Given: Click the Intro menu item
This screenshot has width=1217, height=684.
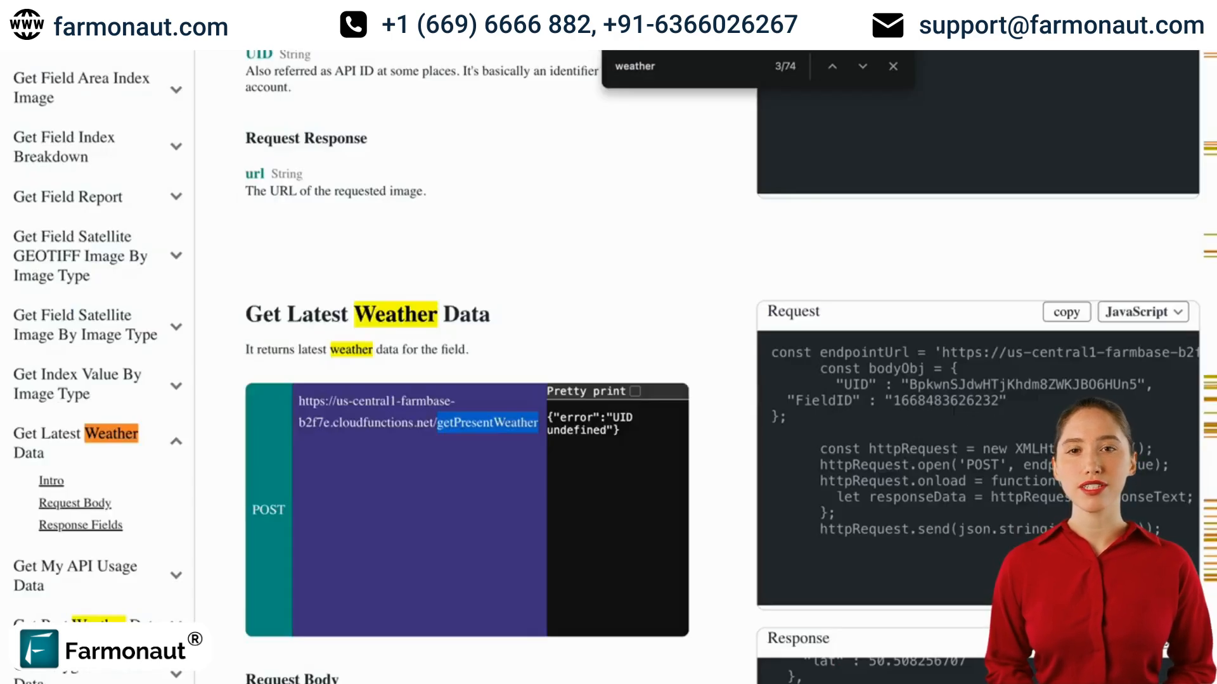Looking at the screenshot, I should (x=51, y=480).
